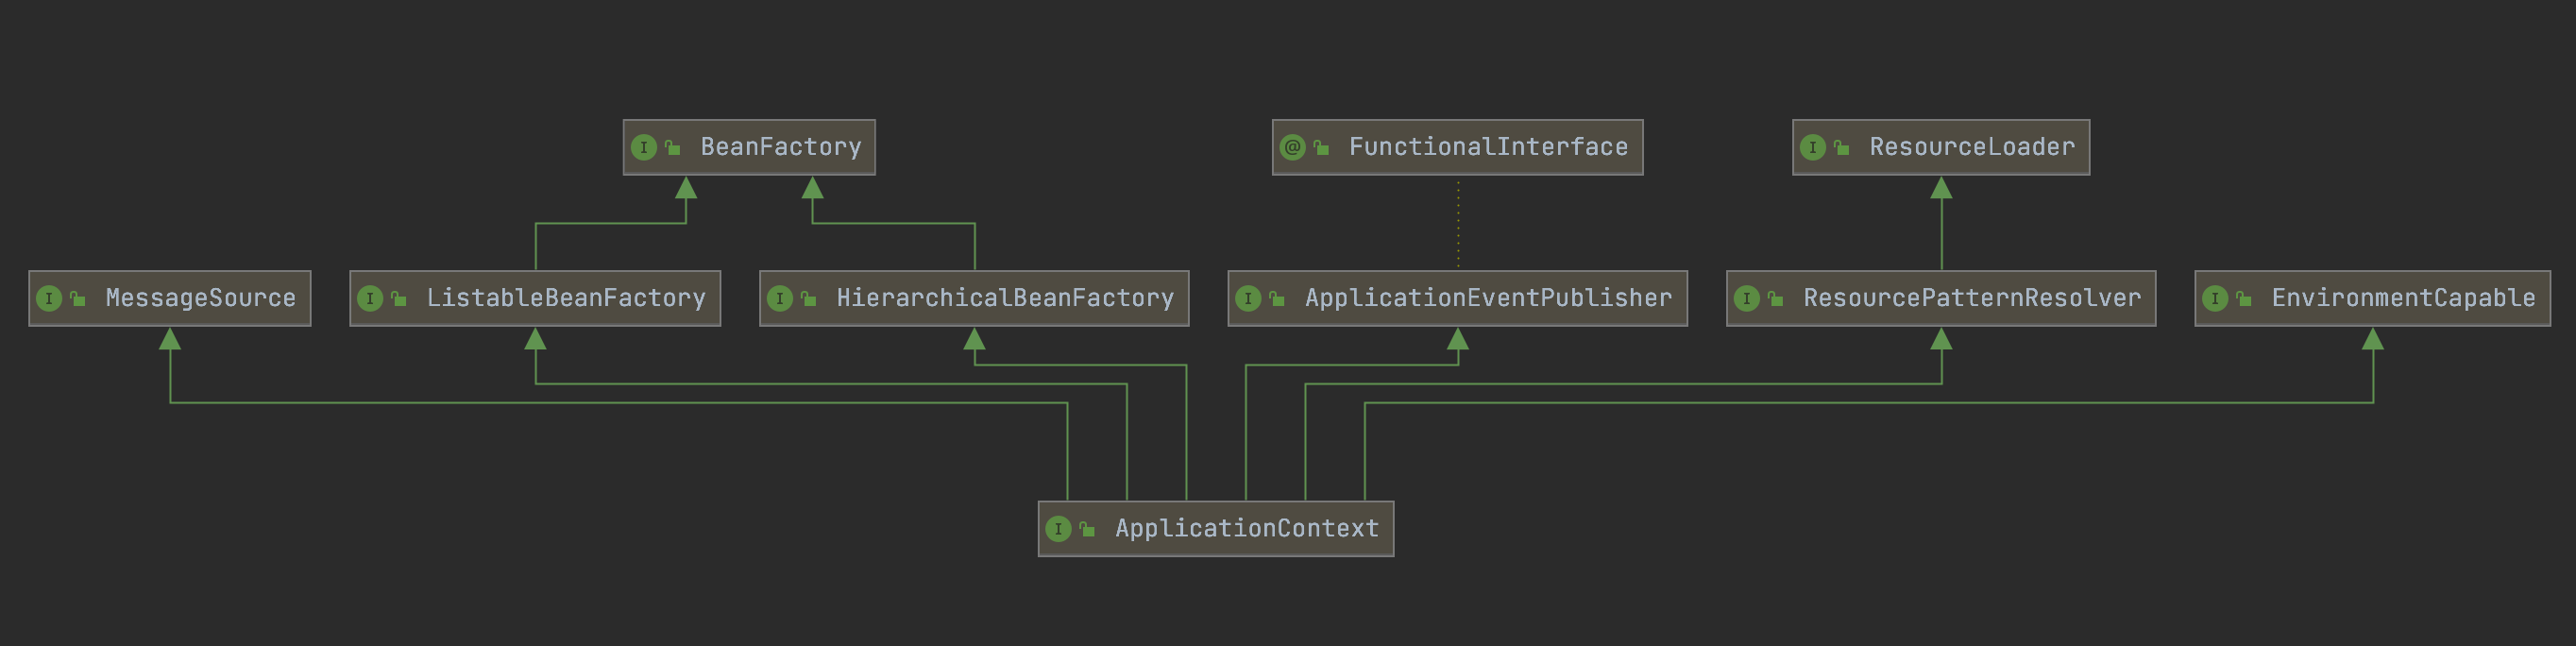
Task: Select the ResourceLoader node label
Action: click(1972, 148)
